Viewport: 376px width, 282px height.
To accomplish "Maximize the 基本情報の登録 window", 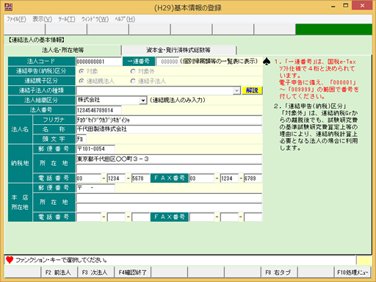I will pos(345,6).
